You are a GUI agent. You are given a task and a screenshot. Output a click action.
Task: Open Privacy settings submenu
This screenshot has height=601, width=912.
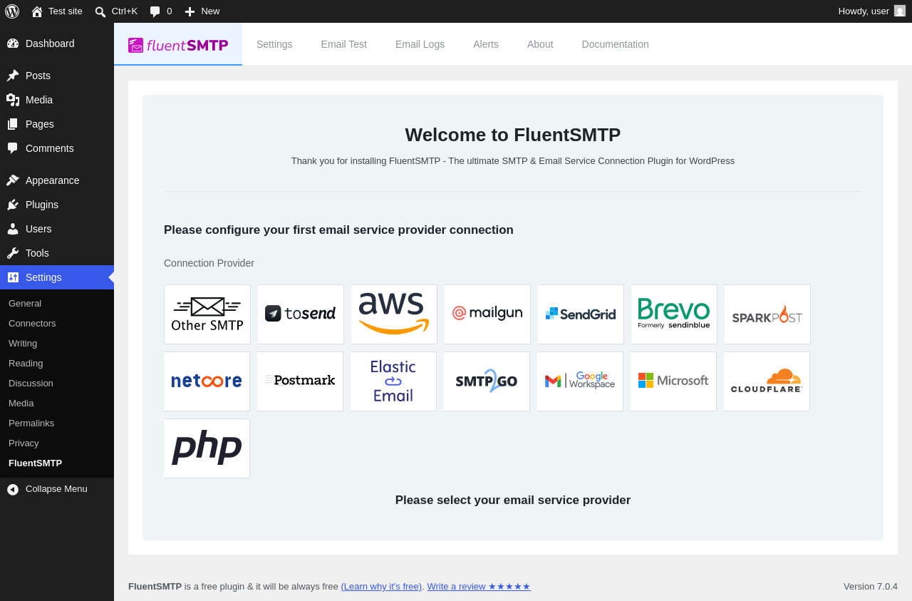(57, 443)
